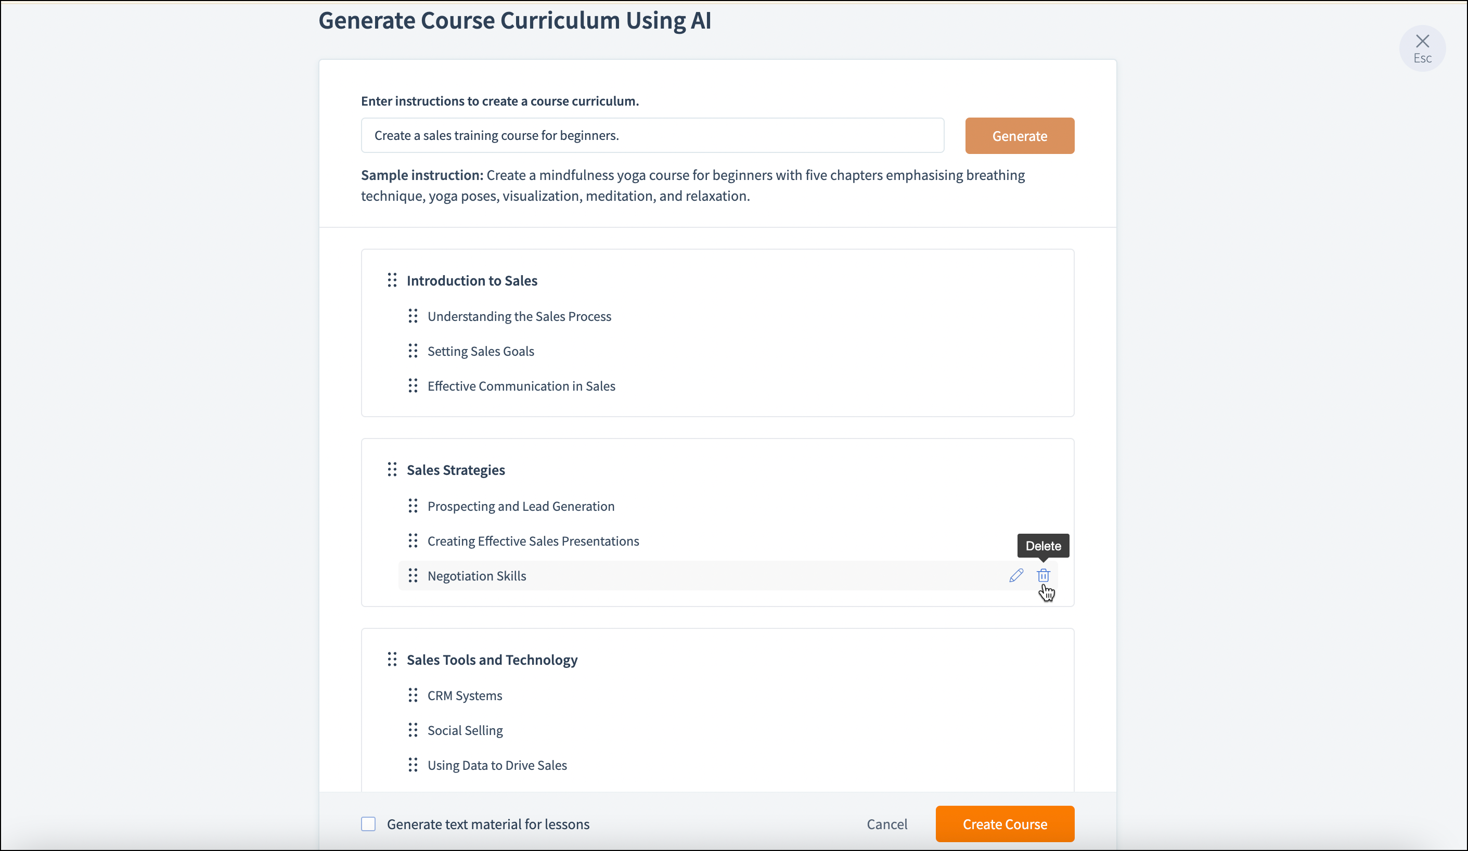Click drag handle beside Sales Strategies chapter
Screen dimensions: 1468x851
(x=392, y=470)
